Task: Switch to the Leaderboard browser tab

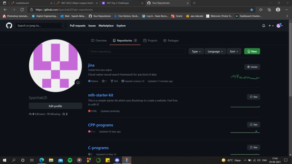Action: [x=32, y=3]
